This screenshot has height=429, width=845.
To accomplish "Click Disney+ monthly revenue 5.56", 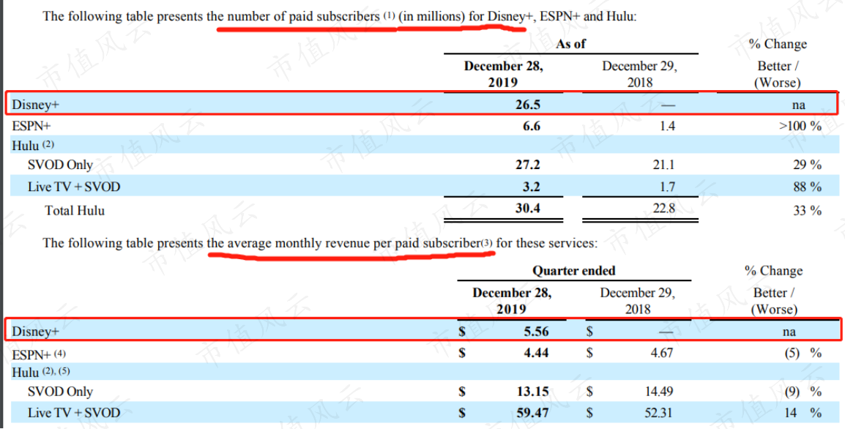I will point(536,331).
